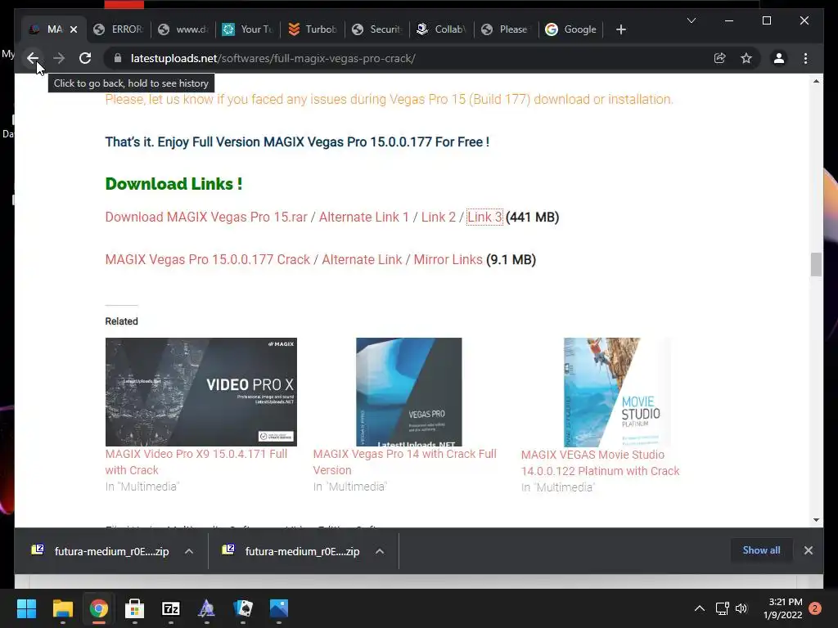The width and height of the screenshot is (838, 628).
Task: Open the first futura-medium zip download
Action: (101, 551)
